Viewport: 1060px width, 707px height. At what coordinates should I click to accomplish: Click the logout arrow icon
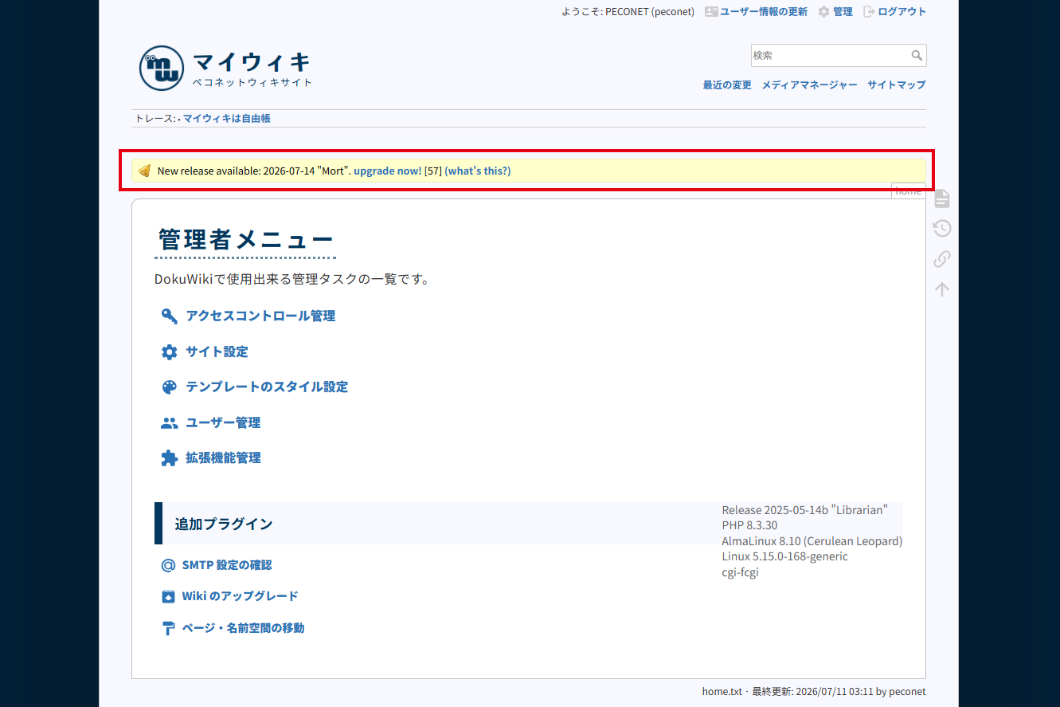(x=869, y=12)
